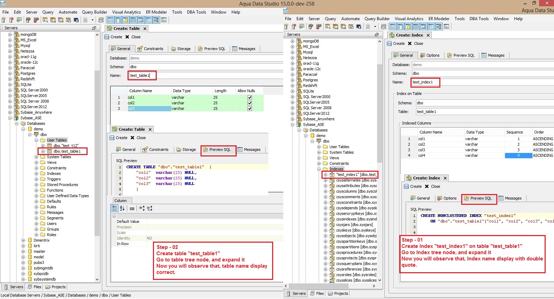Open the Query Analyzer magnifier icon in the left toolbar
This screenshot has width=554, height=299.
coord(45,20)
